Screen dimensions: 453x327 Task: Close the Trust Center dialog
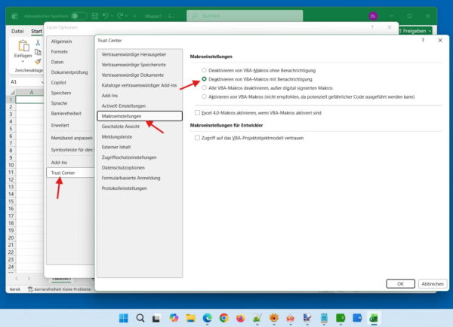pos(440,41)
